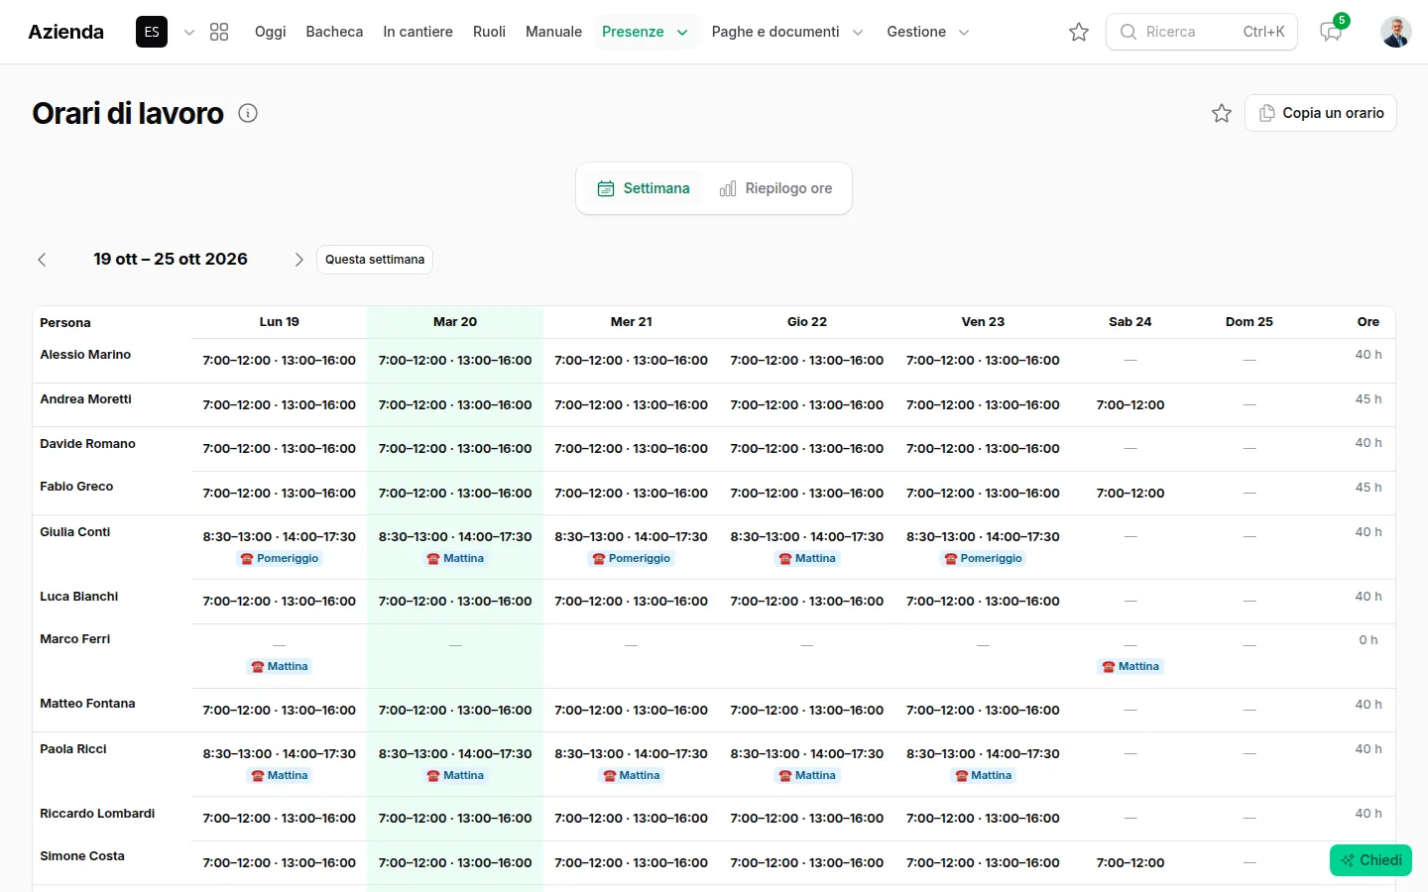This screenshot has width=1428, height=892.
Task: Go to the previous week arrow
Action: click(42, 260)
